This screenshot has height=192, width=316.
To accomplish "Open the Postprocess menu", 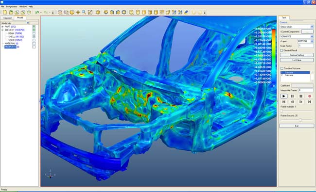I will coord(12,7).
